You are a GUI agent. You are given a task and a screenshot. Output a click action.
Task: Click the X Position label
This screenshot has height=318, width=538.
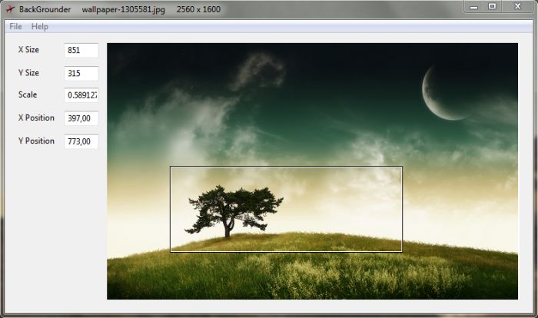point(36,118)
